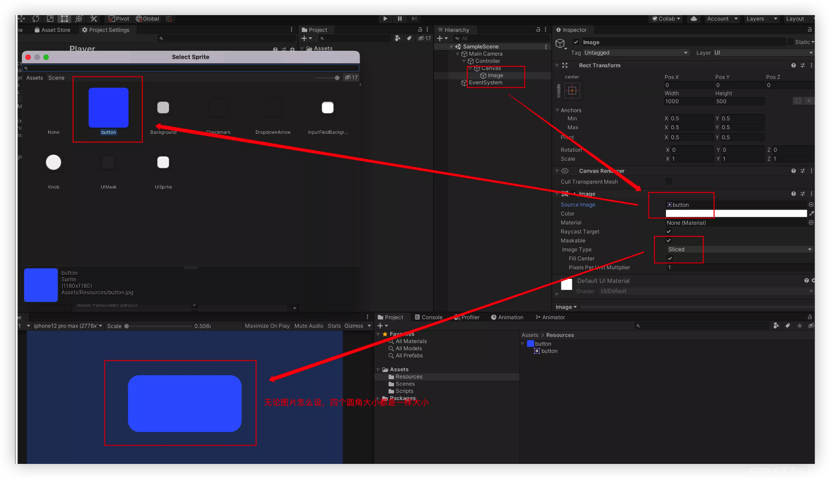Click the color eyedropper icon
Screen dimensions: 830x479
[811, 213]
